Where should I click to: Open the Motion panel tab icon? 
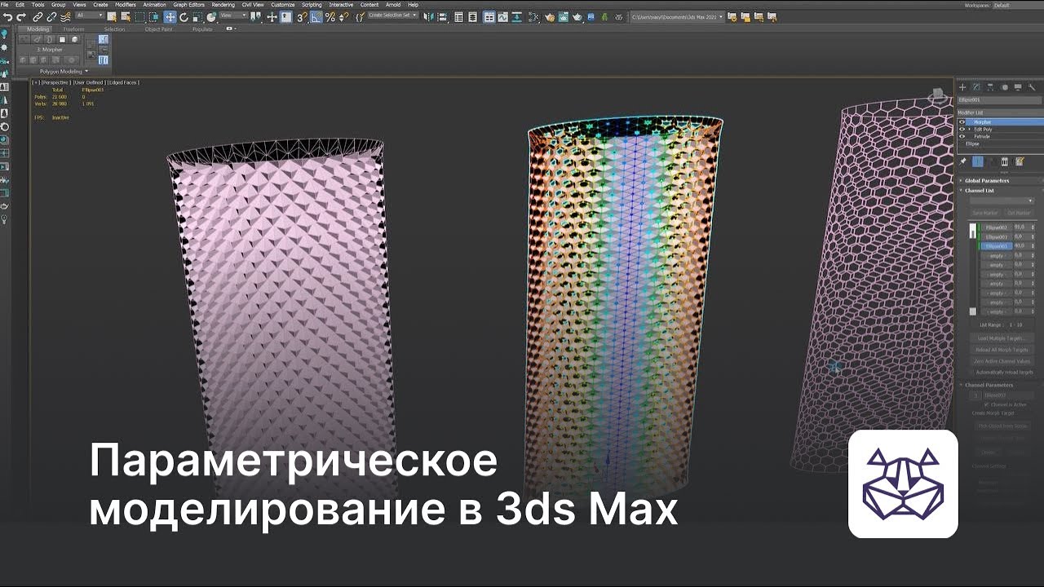click(x=1005, y=87)
